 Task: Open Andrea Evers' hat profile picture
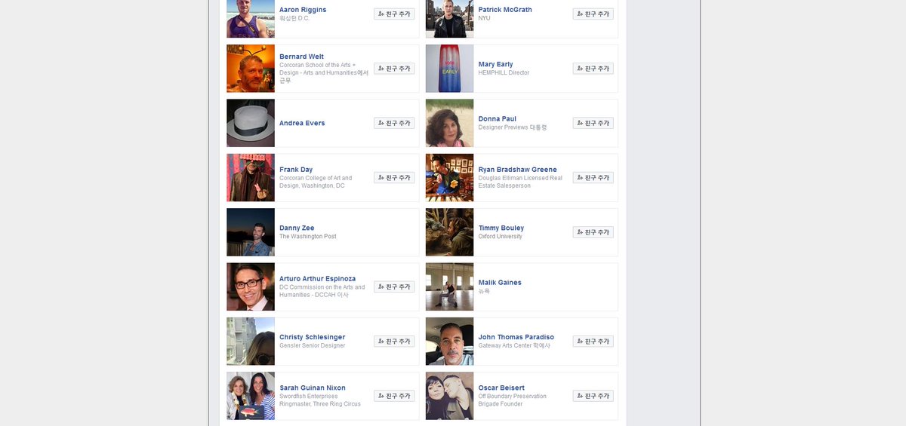click(x=251, y=123)
